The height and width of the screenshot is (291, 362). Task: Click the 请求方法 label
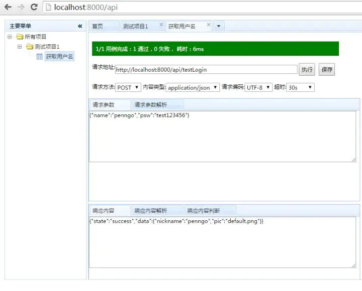point(103,87)
